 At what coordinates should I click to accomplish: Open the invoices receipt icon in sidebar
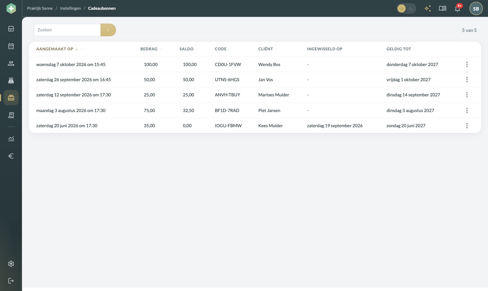(11, 115)
